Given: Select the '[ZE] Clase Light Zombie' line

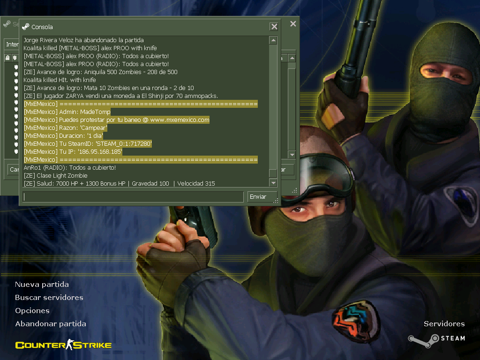Looking at the screenshot, I should pyautogui.click(x=55, y=175).
